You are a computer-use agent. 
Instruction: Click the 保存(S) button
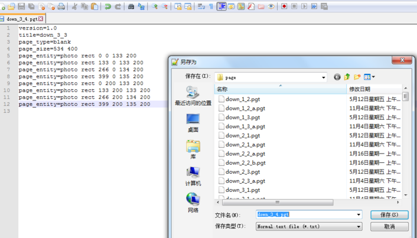(x=389, y=215)
